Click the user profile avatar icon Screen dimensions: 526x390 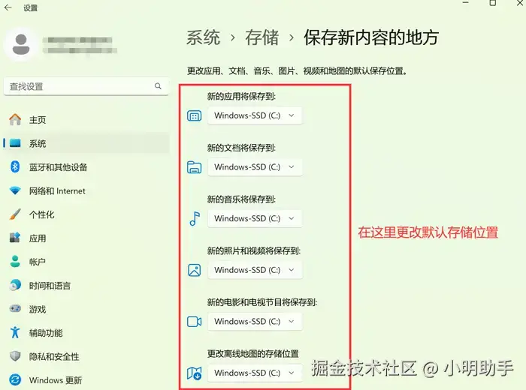click(x=21, y=44)
